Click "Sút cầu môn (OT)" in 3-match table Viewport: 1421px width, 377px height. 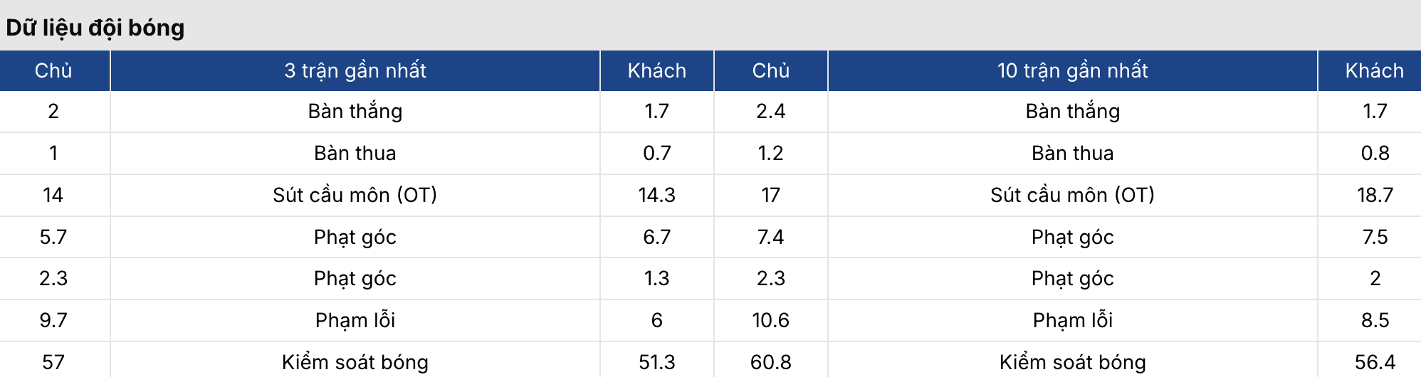(x=355, y=195)
